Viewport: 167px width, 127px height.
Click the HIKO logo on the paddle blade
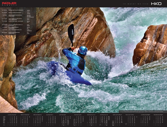(72, 32)
